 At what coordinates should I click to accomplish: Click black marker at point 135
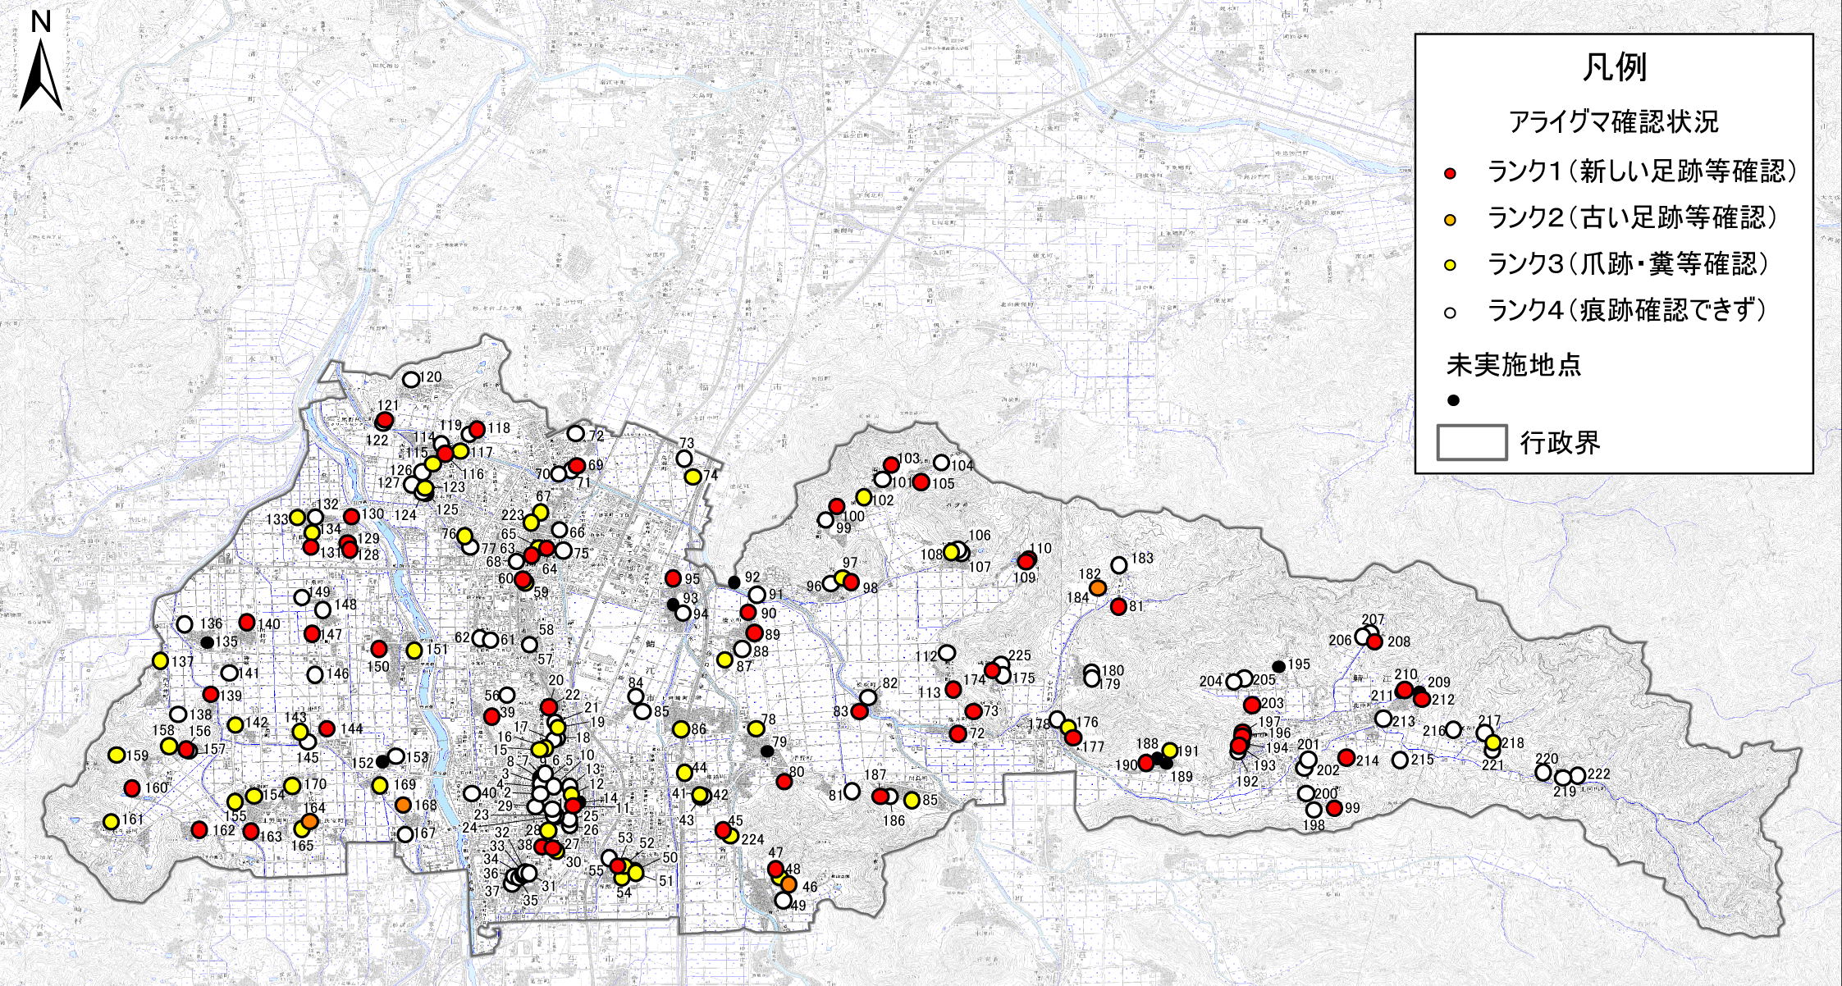pyautogui.click(x=208, y=641)
